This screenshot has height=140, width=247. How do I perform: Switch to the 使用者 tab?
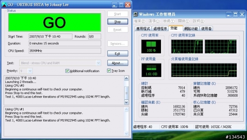click(x=206, y=29)
